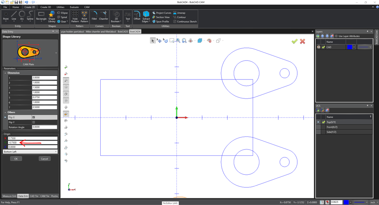Activate the Offset utility

137,16
